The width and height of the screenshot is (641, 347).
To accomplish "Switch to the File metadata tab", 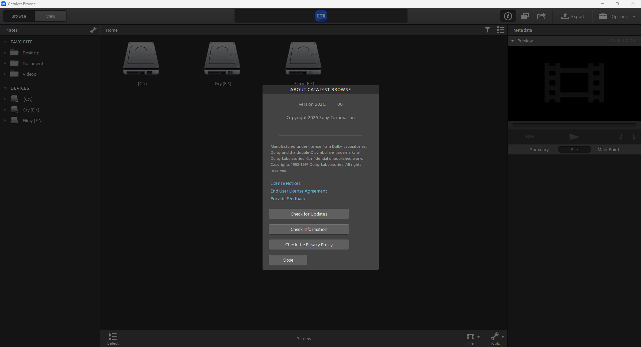I will (x=575, y=149).
